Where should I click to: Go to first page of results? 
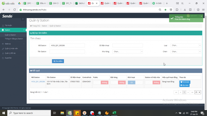176,92
